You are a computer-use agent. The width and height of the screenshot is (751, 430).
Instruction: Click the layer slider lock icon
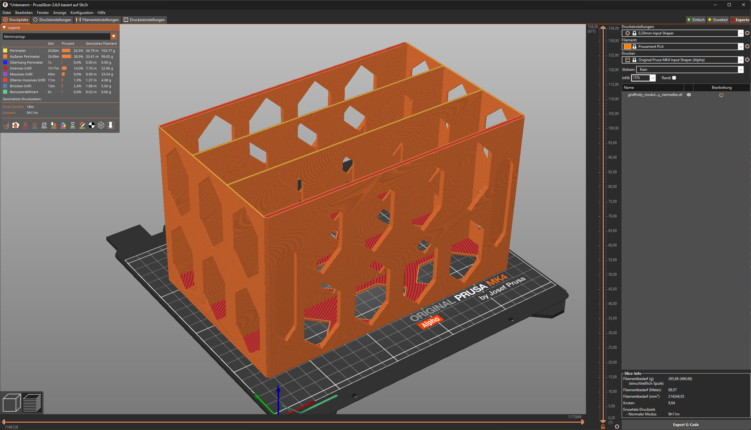point(603,427)
